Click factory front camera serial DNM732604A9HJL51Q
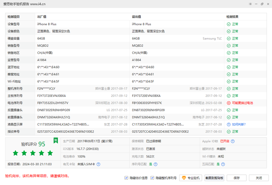This screenshot has width=272, height=185. (x=54, y=117)
